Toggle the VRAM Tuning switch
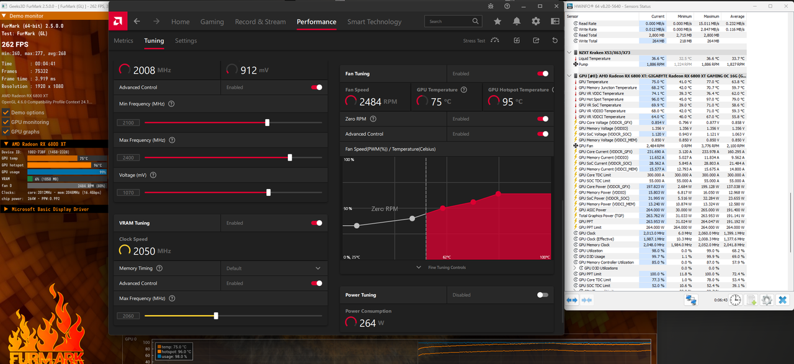 pyautogui.click(x=317, y=223)
